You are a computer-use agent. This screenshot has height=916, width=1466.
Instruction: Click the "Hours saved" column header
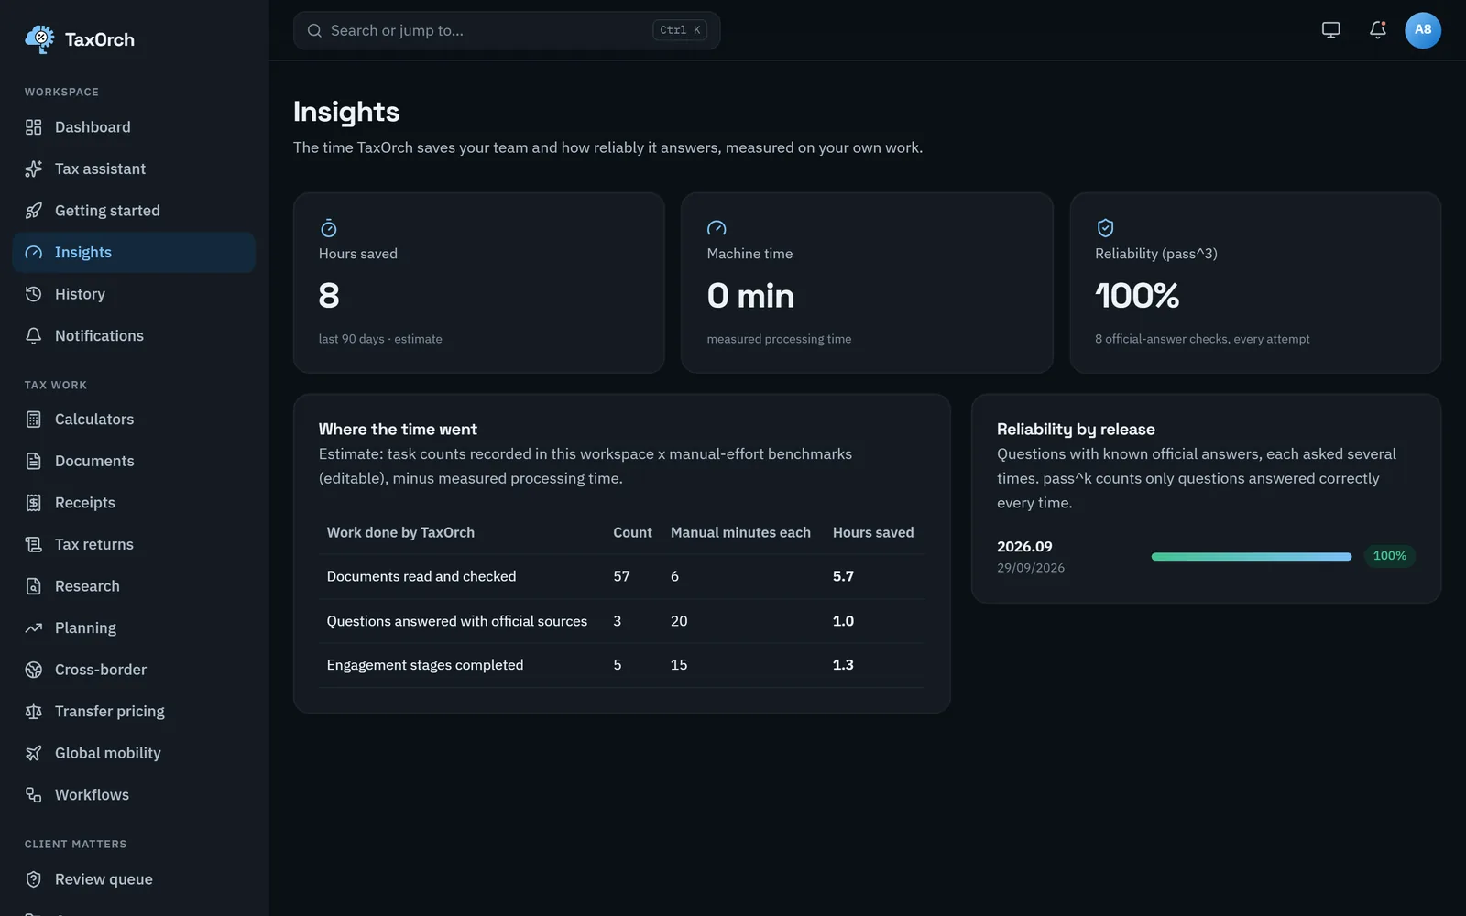tap(873, 532)
